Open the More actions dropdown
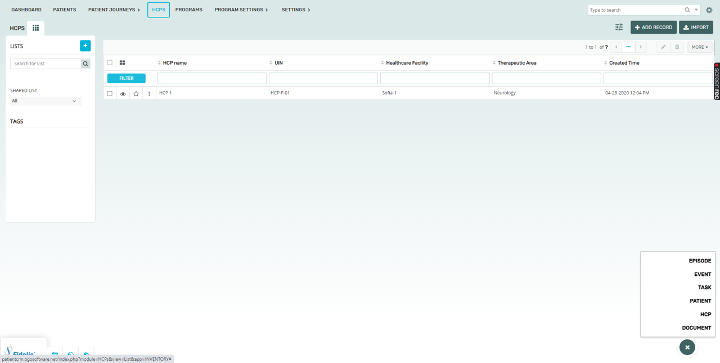Viewport: 720px width, 363px height. [x=700, y=47]
